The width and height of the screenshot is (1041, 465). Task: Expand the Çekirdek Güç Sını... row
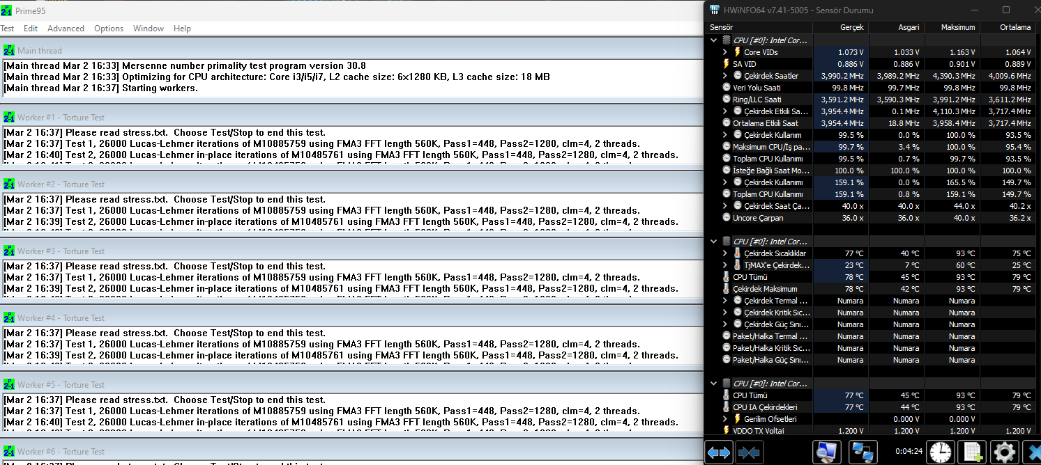pyautogui.click(x=725, y=324)
